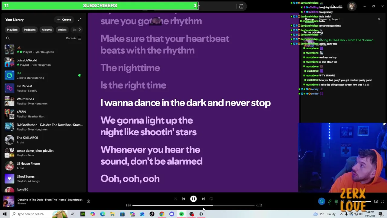The width and height of the screenshot is (387, 218).
Task: Open Task View on the taskbar
Action: pyautogui.click(x=73, y=214)
